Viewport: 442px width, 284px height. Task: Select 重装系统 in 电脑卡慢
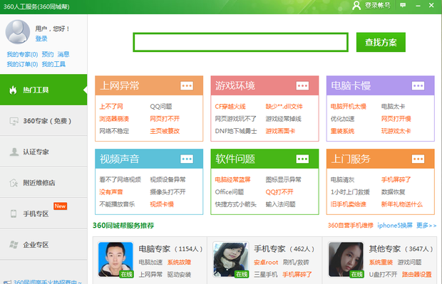tap(342, 131)
